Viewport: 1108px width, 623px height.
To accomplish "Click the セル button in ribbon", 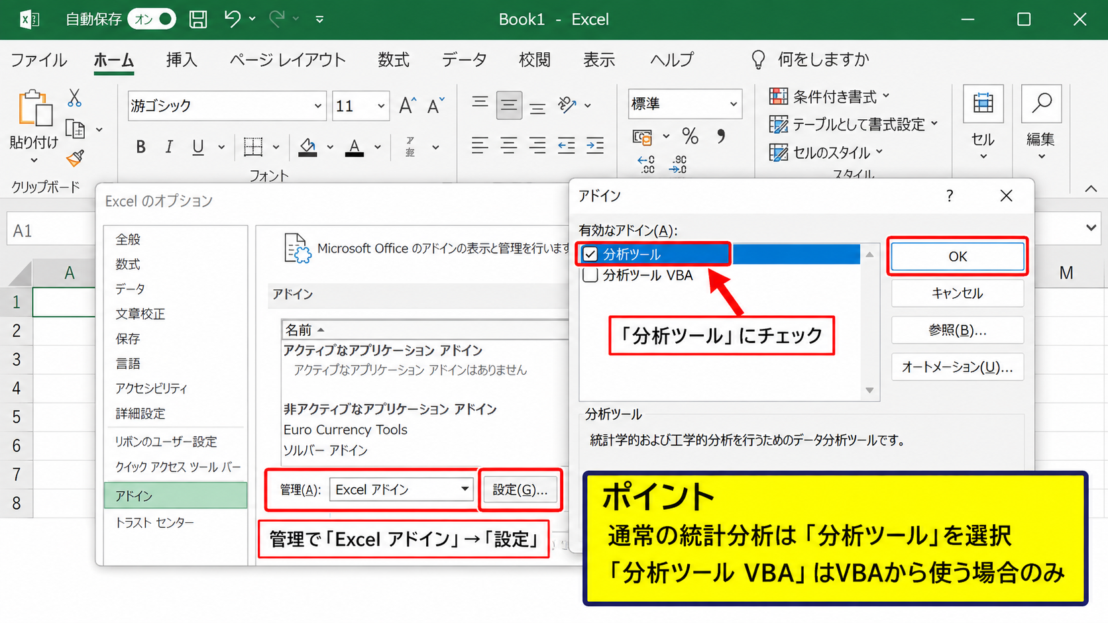I will (x=983, y=122).
